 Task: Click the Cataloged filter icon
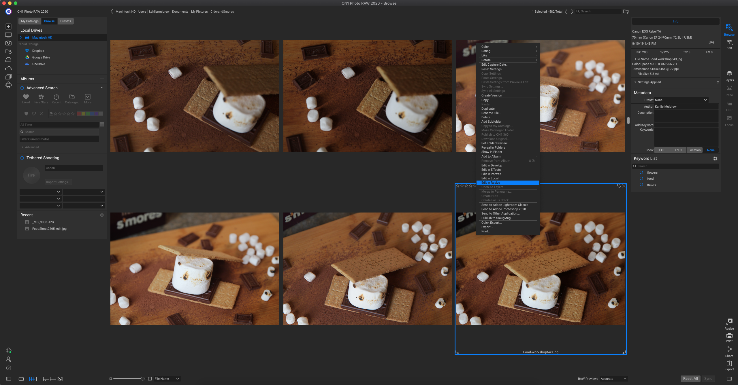(x=72, y=97)
